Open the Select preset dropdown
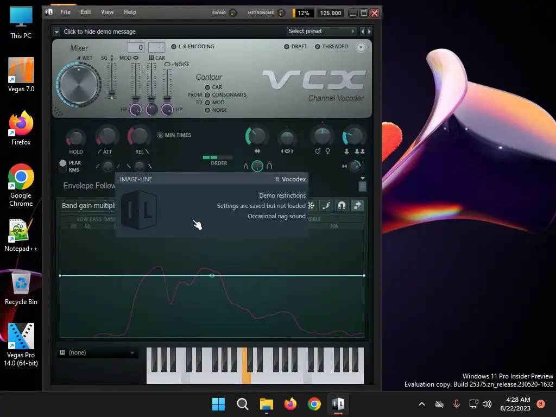Screen dimensions: 556x417 point(321,31)
